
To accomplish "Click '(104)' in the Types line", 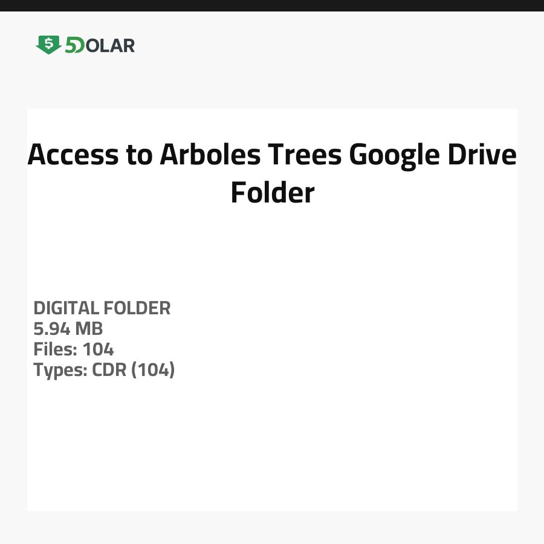I will [153, 370].
